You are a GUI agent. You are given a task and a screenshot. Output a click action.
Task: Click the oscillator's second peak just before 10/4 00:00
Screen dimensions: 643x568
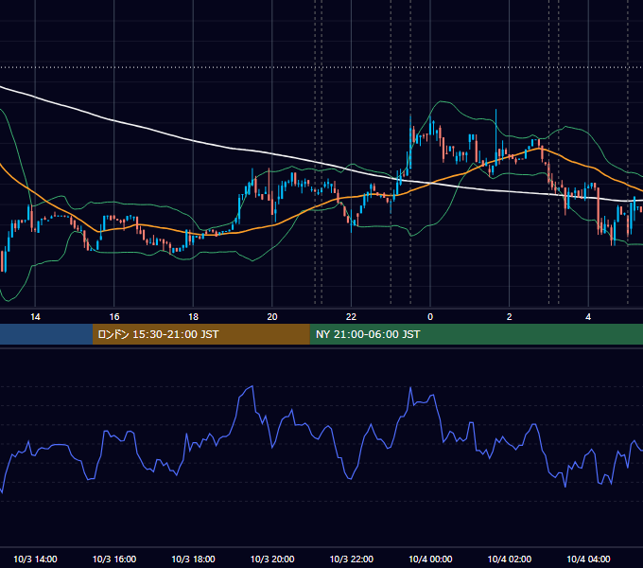410,388
